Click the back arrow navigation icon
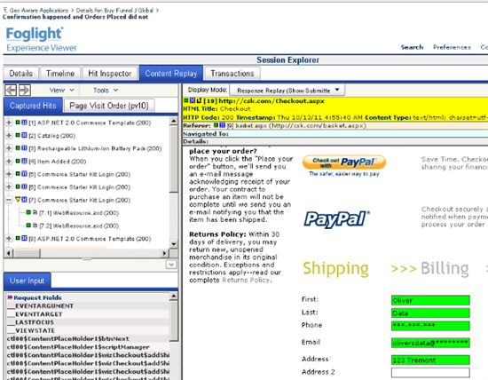The width and height of the screenshot is (488, 380). click(x=11, y=91)
